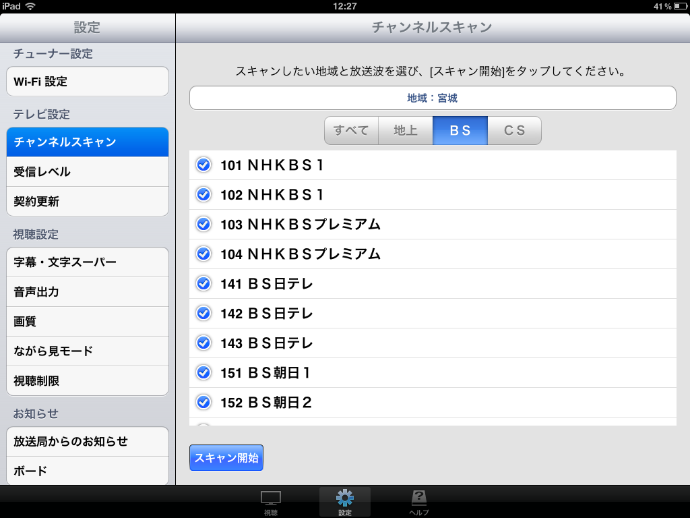The width and height of the screenshot is (690, 518).
Task: Open 契約更新 in sidebar
Action: (88, 201)
